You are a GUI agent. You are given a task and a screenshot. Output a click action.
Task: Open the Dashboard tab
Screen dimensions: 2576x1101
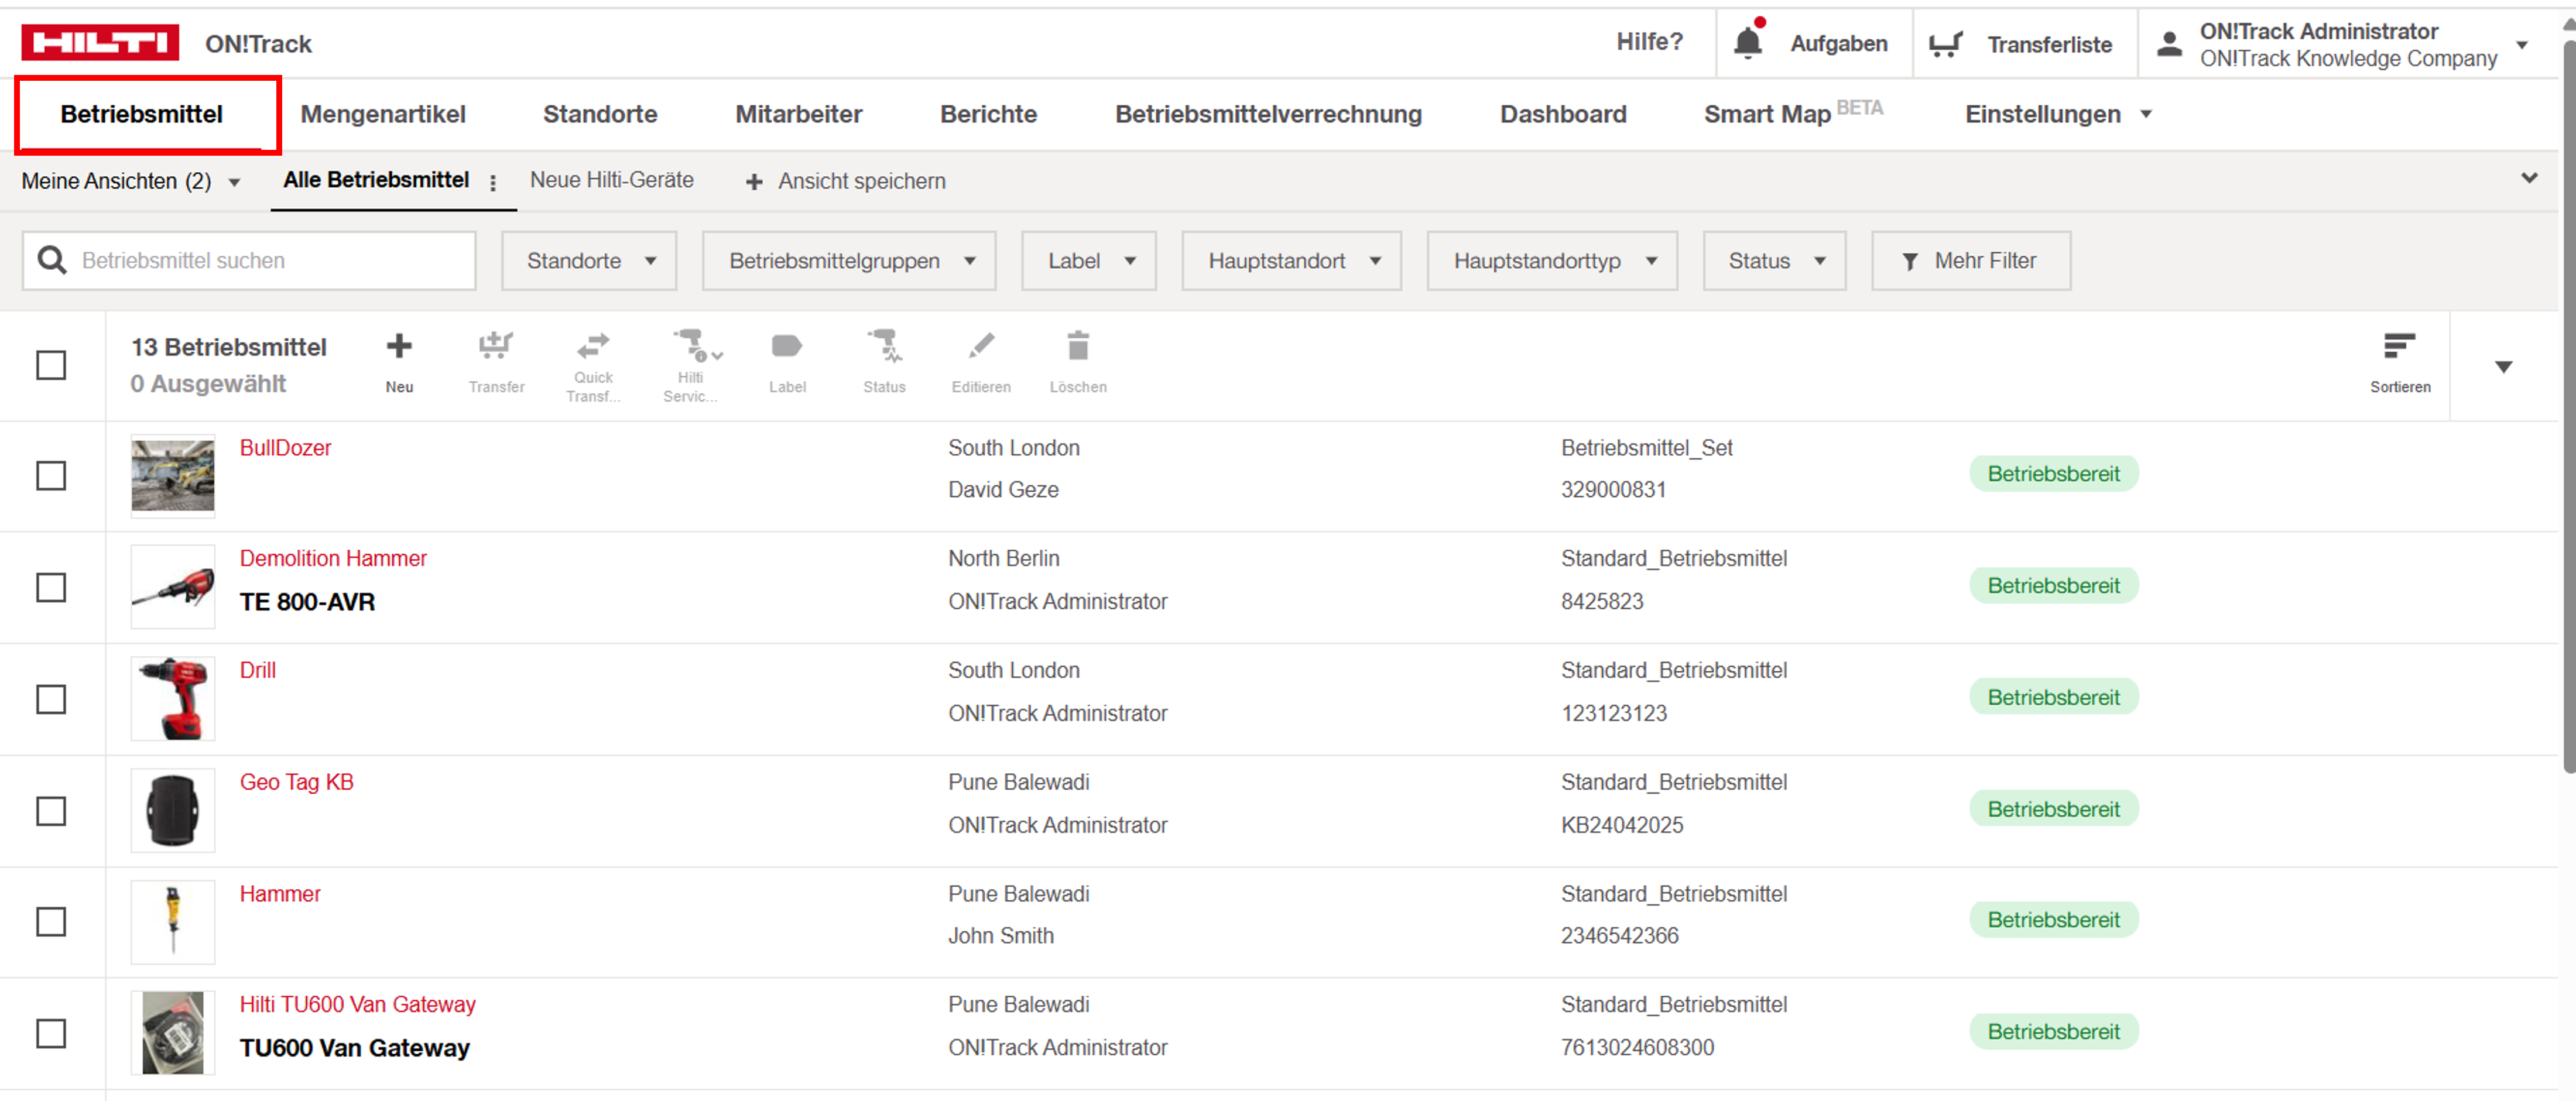point(1563,114)
